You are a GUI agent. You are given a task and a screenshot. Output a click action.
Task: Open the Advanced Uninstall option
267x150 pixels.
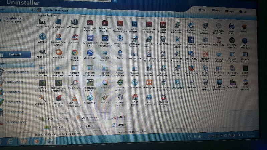(54, 119)
